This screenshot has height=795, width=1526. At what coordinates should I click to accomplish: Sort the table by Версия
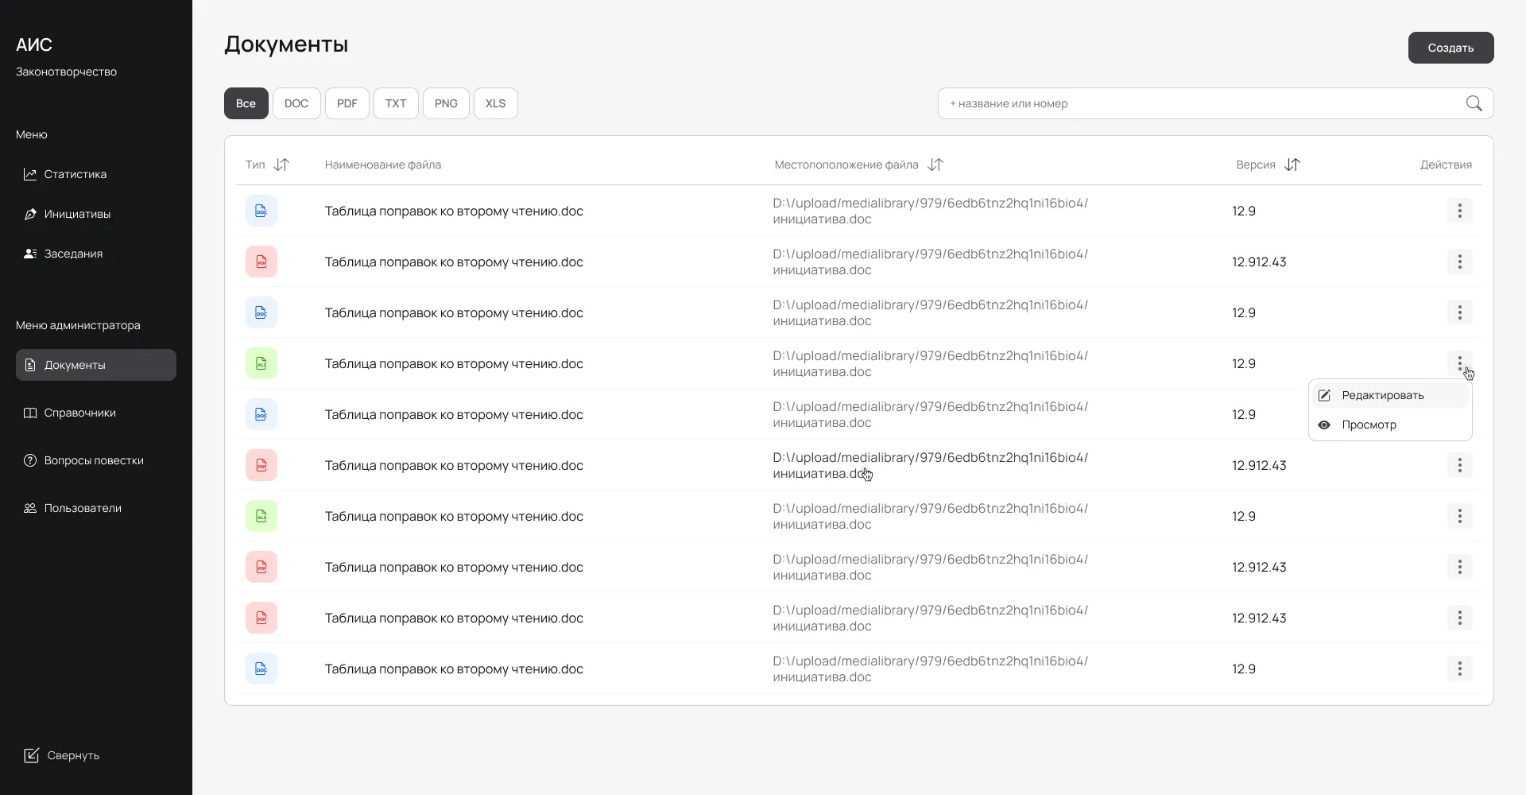coord(1292,165)
